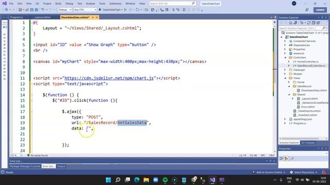The width and height of the screenshot is (330, 185).
Task: Select appsettings.json in Solution Explorer
Action: 303,119
